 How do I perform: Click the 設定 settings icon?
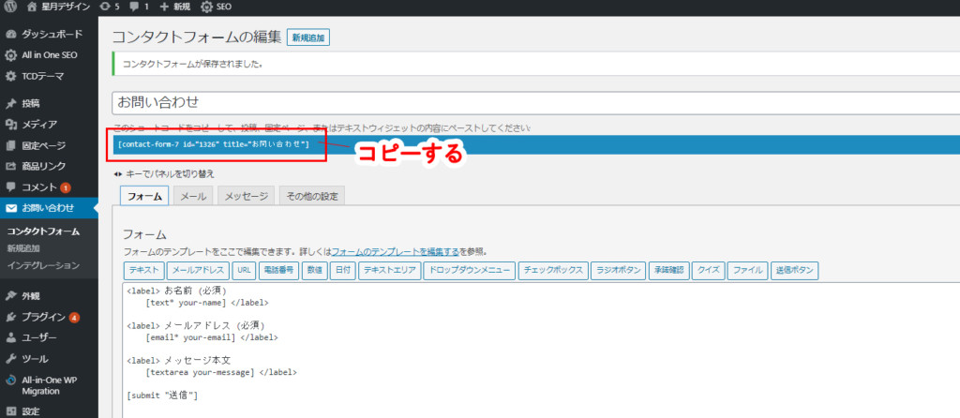[10, 411]
